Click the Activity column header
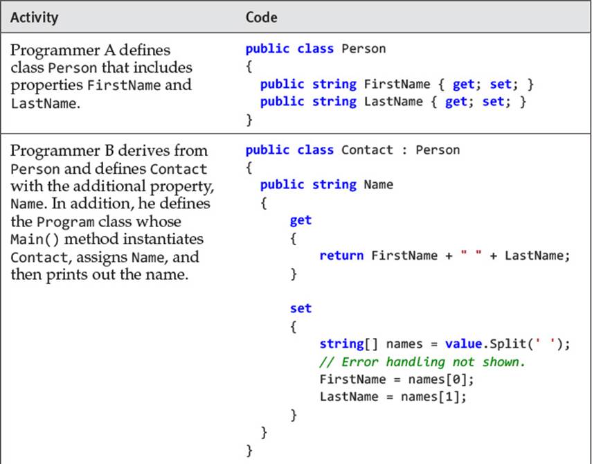 point(35,17)
